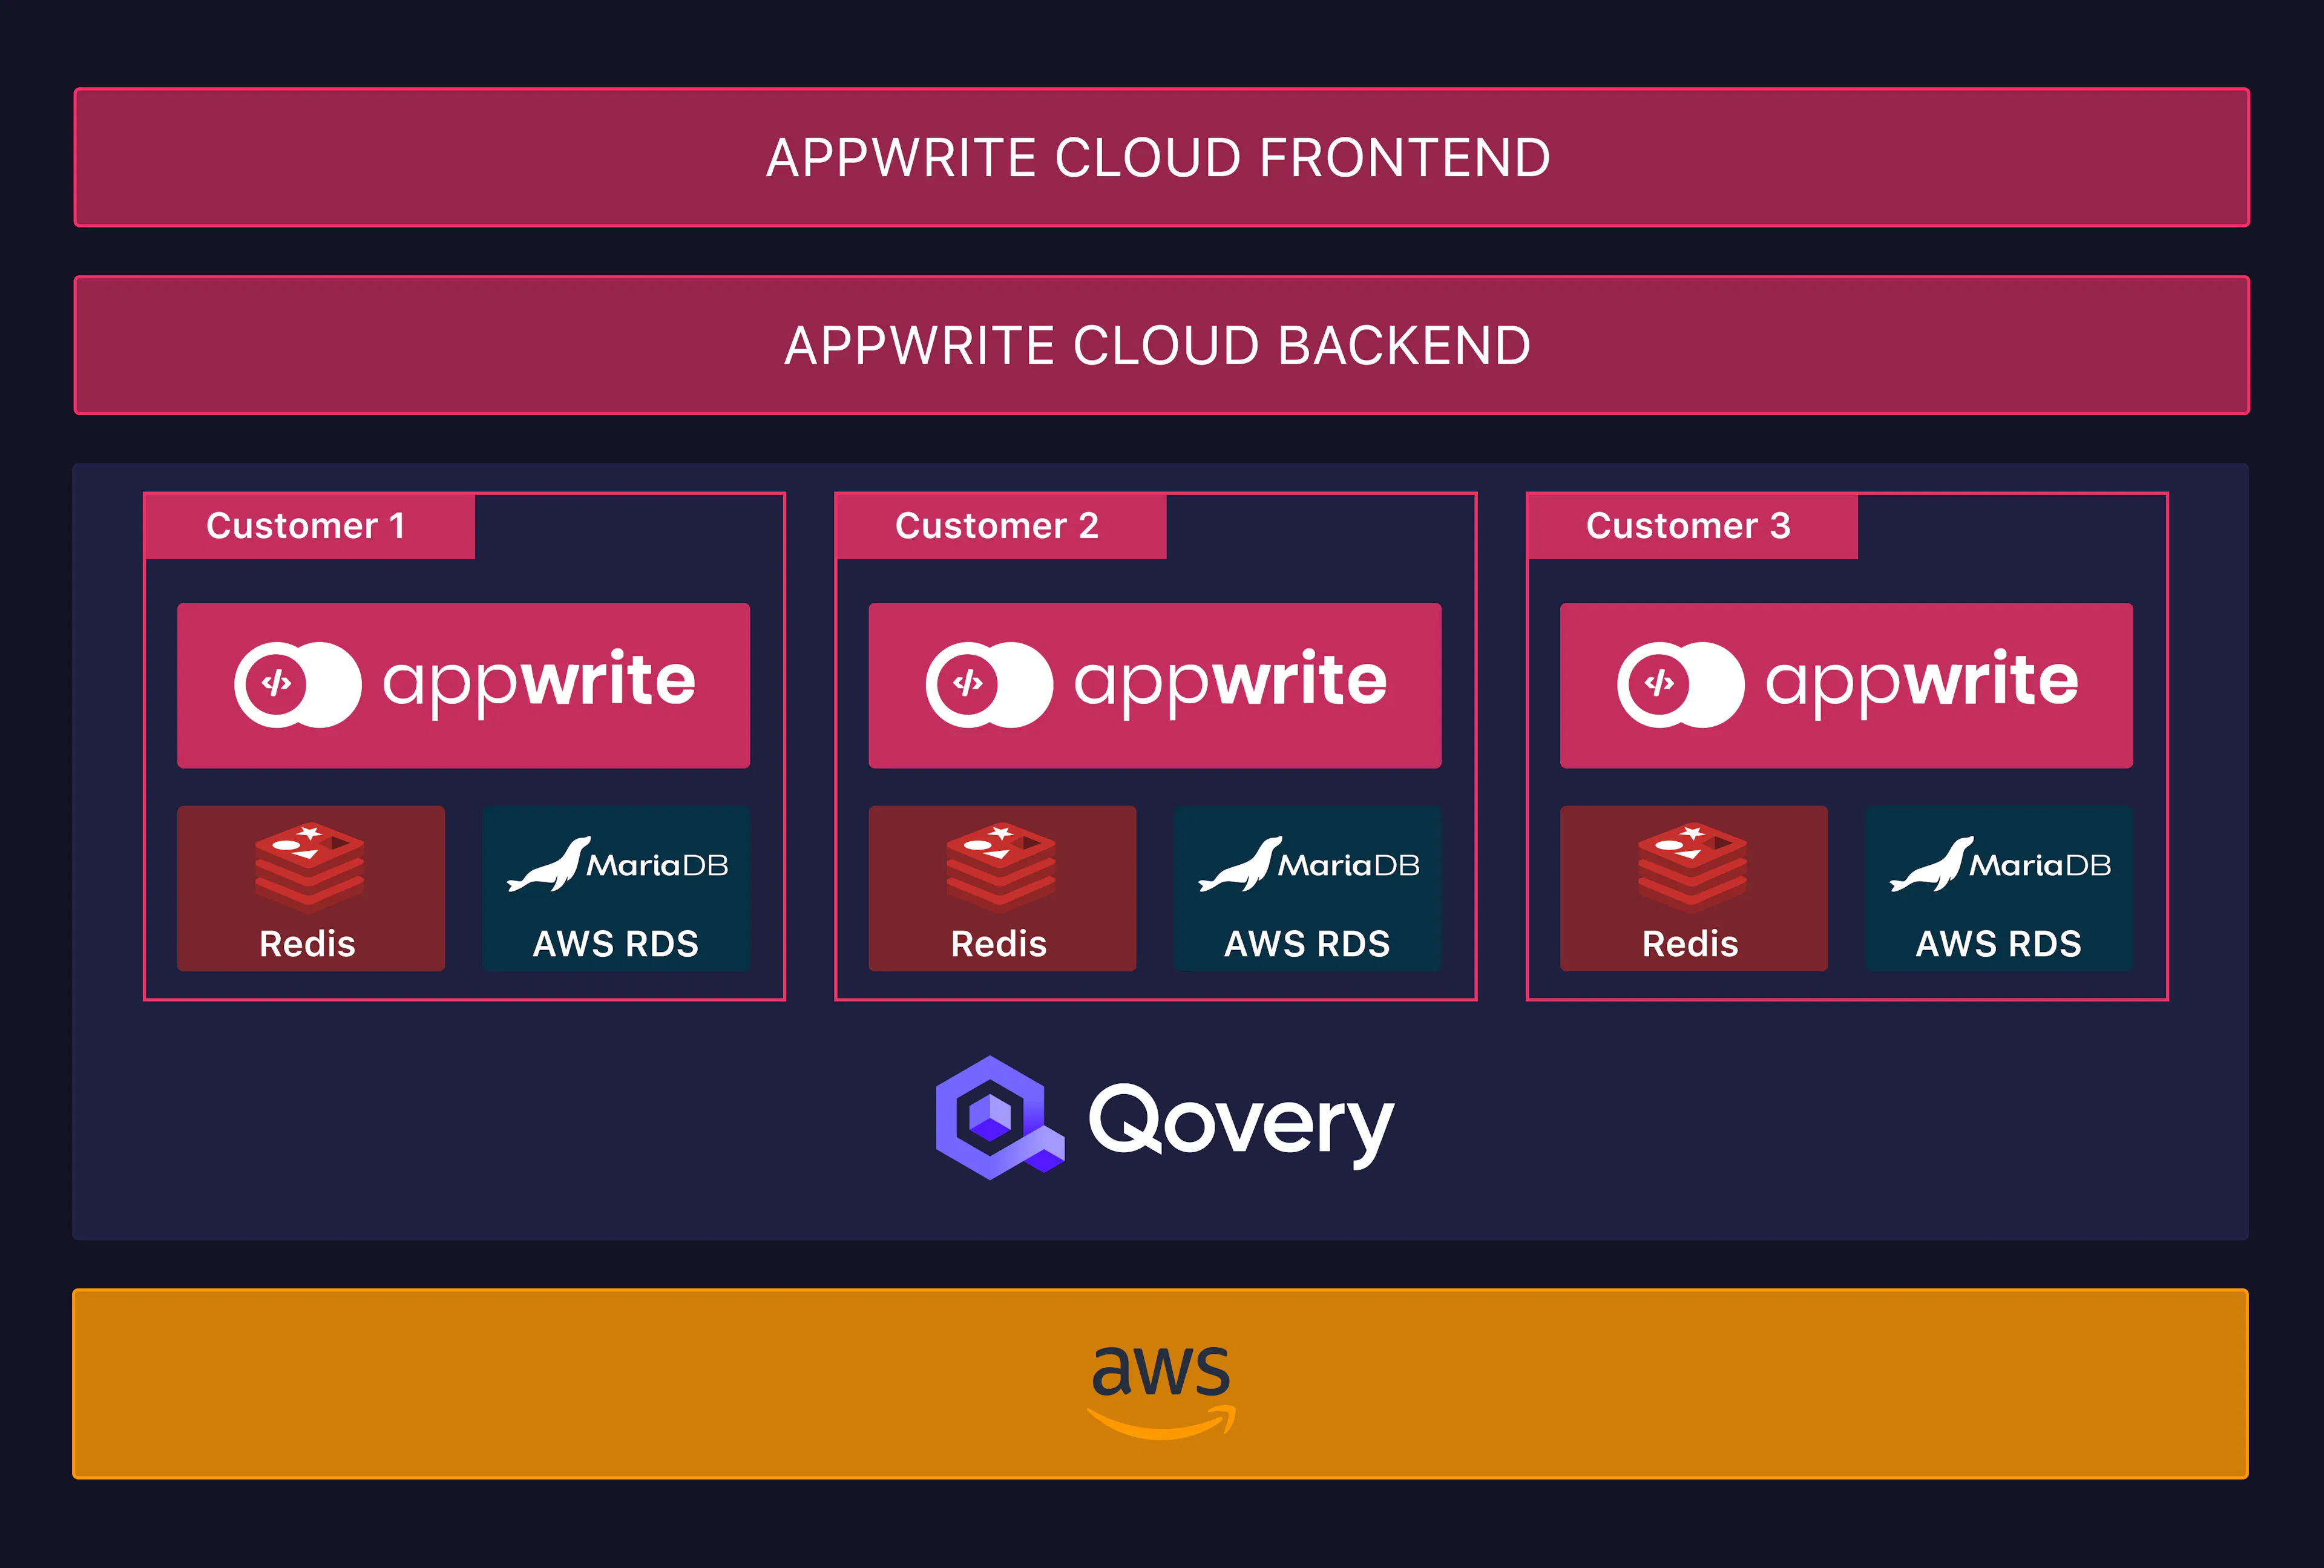The image size is (2324, 1568).
Task: Click the Appwrite logo icon in Customer 1
Action: pos(298,685)
